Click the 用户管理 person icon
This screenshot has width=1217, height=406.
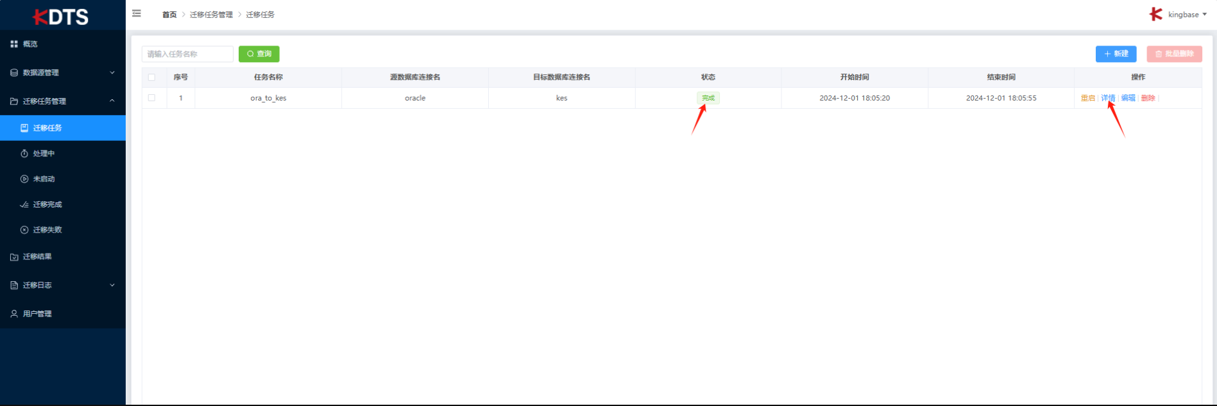click(14, 314)
